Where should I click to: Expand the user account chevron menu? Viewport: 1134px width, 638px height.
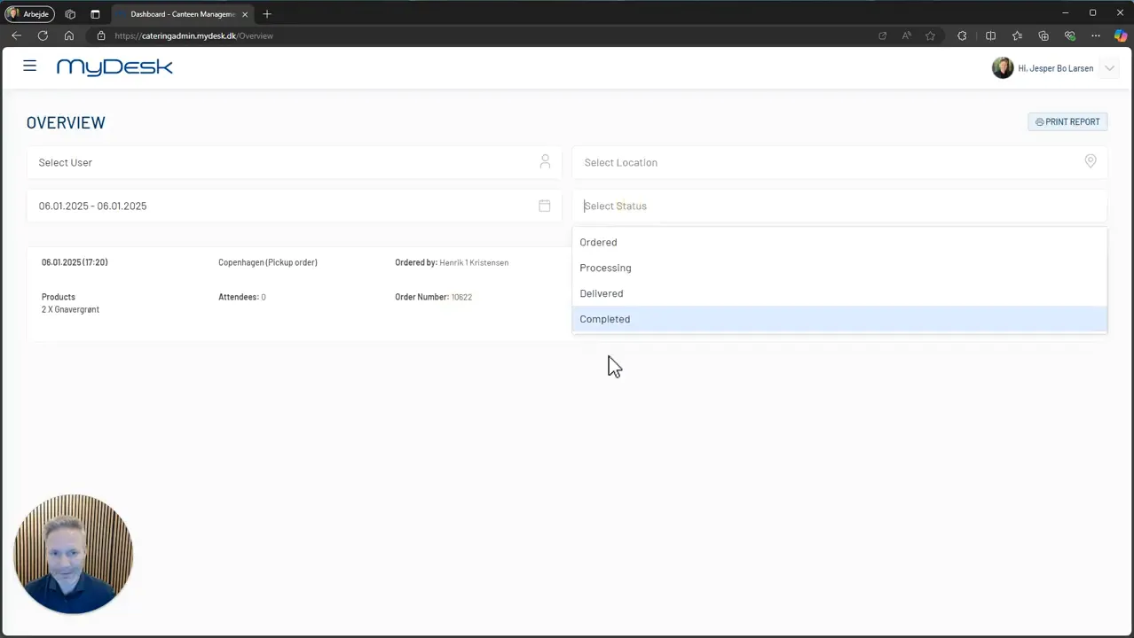[1109, 68]
